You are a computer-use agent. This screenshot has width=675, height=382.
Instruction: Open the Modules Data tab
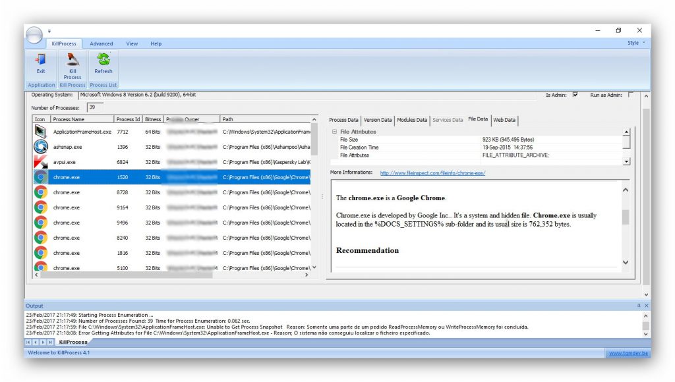pos(411,120)
